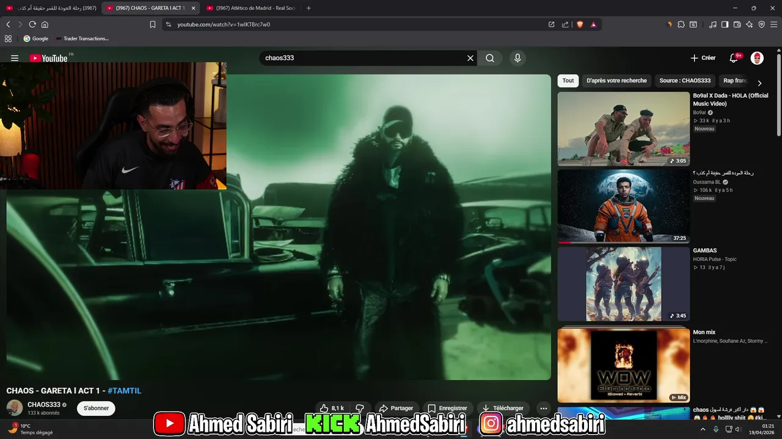Image resolution: width=782 pixels, height=439 pixels.
Task: Open a new browser tab
Action: 309,8
